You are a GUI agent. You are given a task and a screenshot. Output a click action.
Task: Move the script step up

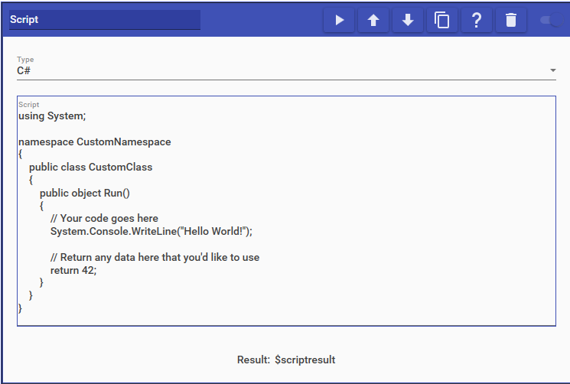(373, 21)
